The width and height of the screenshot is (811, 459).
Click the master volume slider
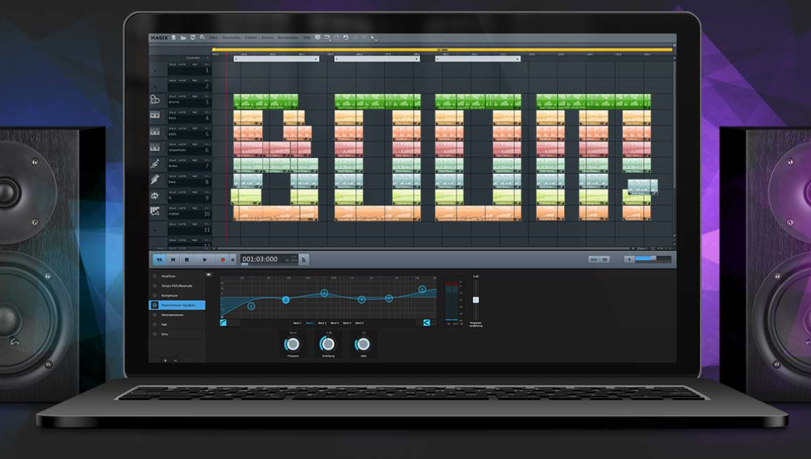point(653,259)
